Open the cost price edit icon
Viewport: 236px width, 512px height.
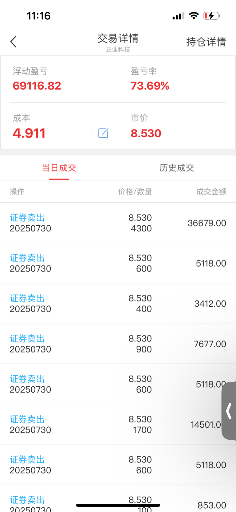[103, 133]
